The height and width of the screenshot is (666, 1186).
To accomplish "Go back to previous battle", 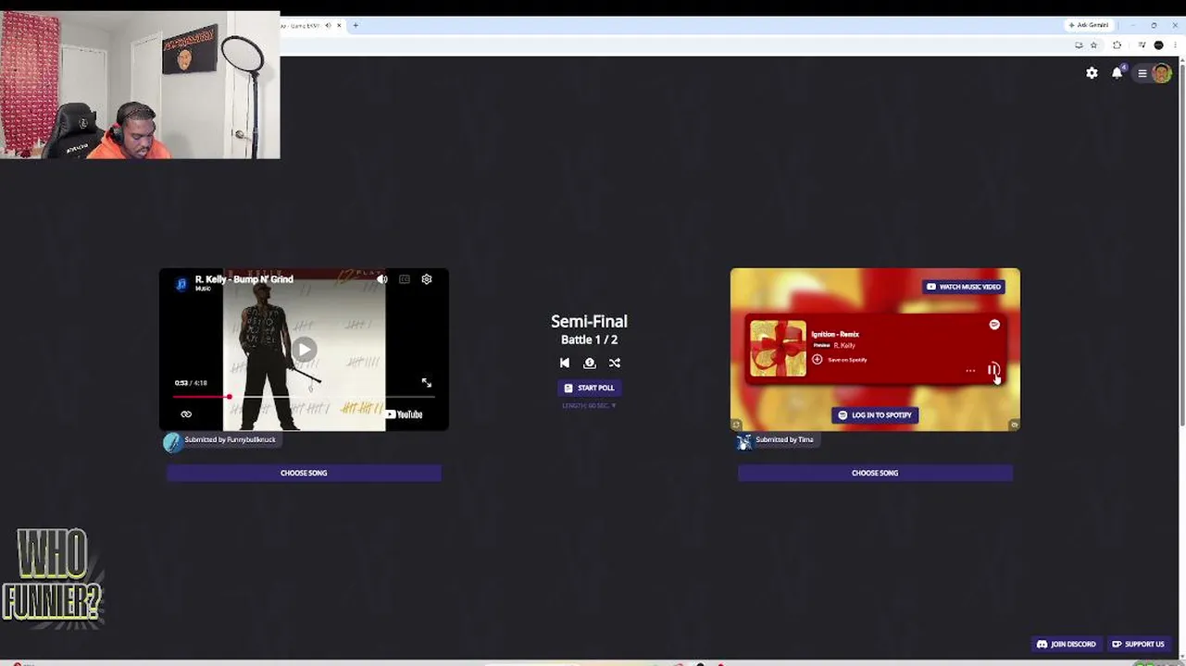I will coord(565,363).
